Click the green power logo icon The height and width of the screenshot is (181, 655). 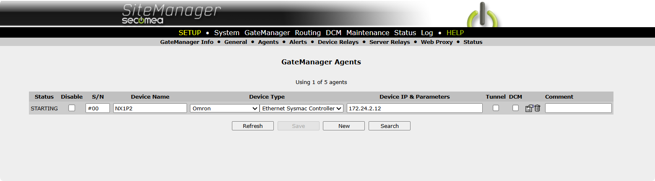[483, 15]
